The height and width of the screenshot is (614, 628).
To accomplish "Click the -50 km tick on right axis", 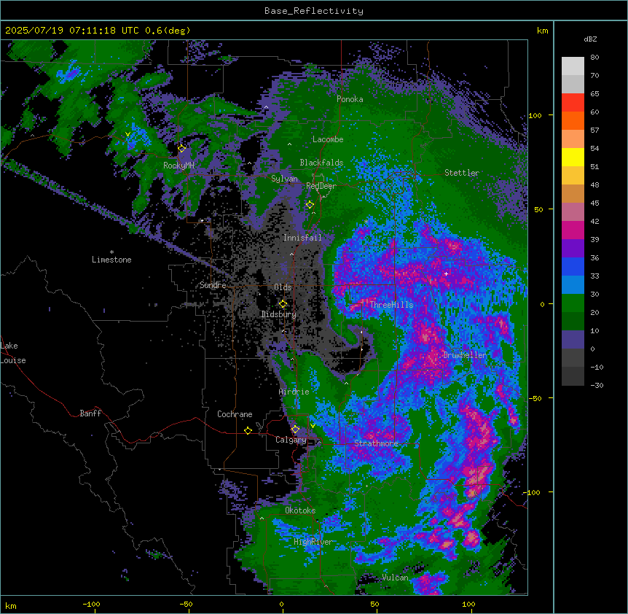I will coord(535,398).
